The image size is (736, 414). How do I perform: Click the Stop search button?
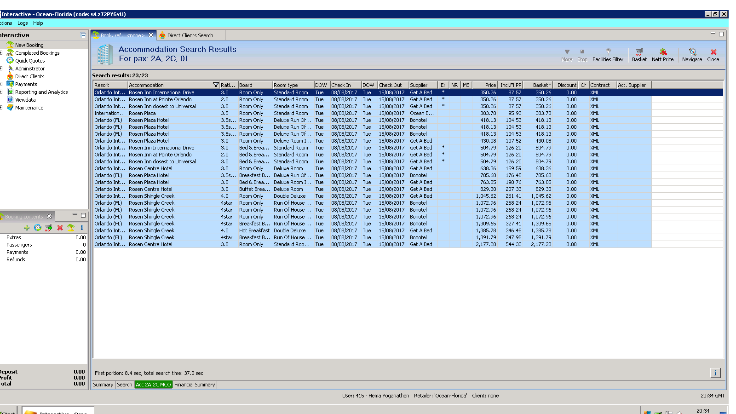point(582,55)
